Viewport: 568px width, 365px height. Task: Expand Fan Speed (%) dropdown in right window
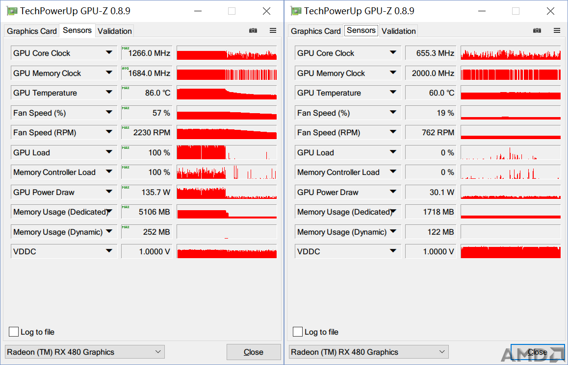393,113
